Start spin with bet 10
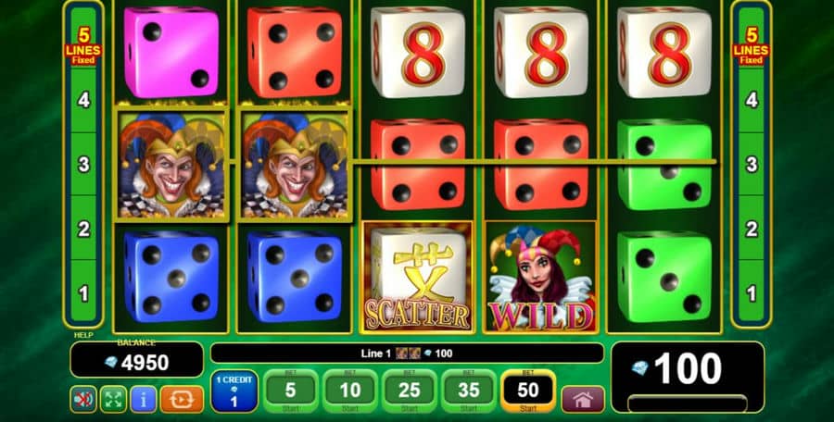834x422 pixels. [350, 391]
